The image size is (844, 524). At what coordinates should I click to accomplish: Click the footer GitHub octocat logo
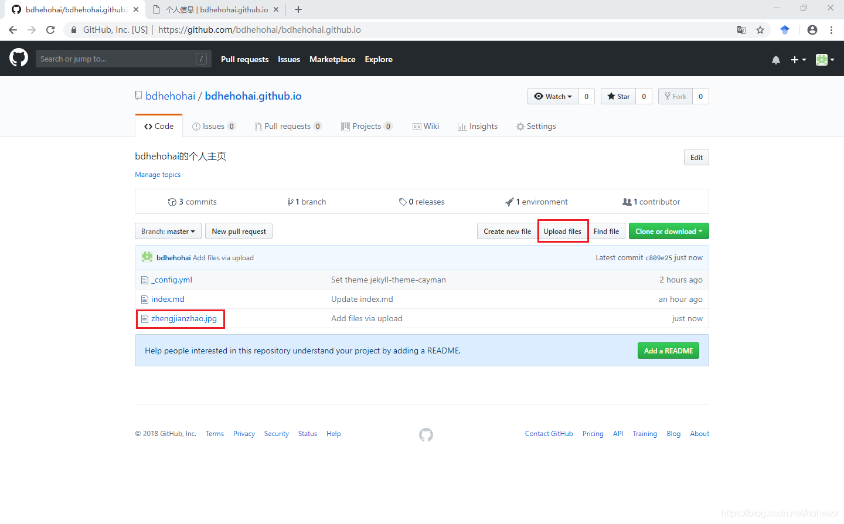click(x=426, y=434)
